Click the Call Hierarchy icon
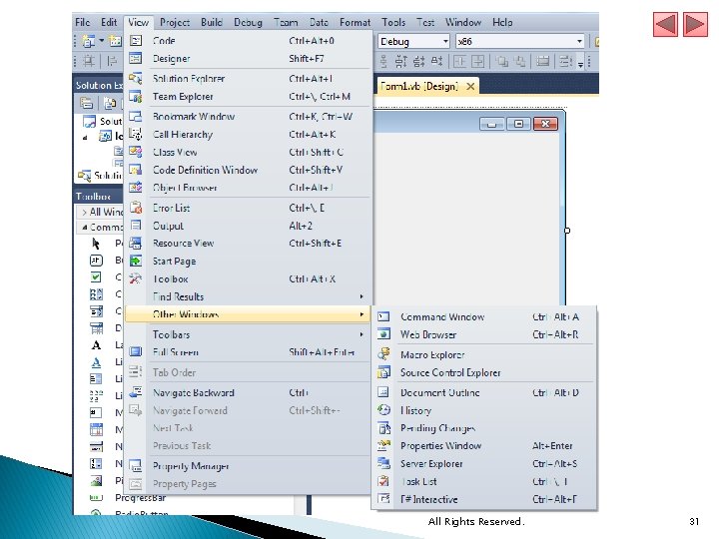 tap(136, 134)
